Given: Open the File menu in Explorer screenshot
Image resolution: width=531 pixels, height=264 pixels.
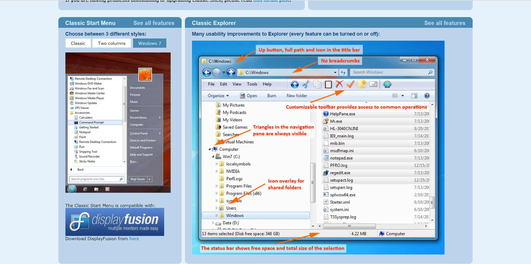Looking at the screenshot, I should pos(211,84).
